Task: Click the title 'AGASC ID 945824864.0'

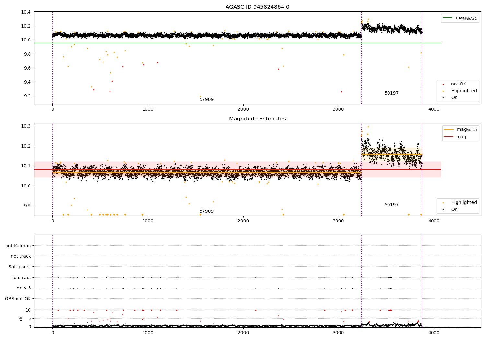Action: 257,7
